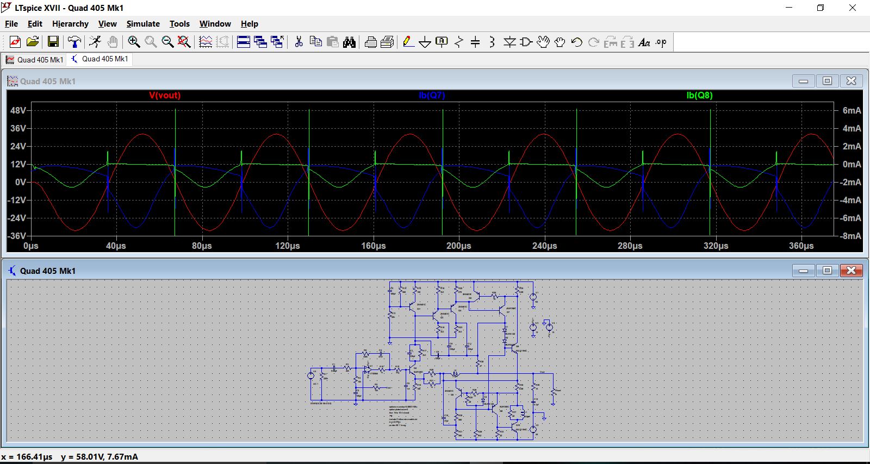The image size is (870, 464).
Task: Select the Drag closed-hand tool
Action: [x=560, y=42]
